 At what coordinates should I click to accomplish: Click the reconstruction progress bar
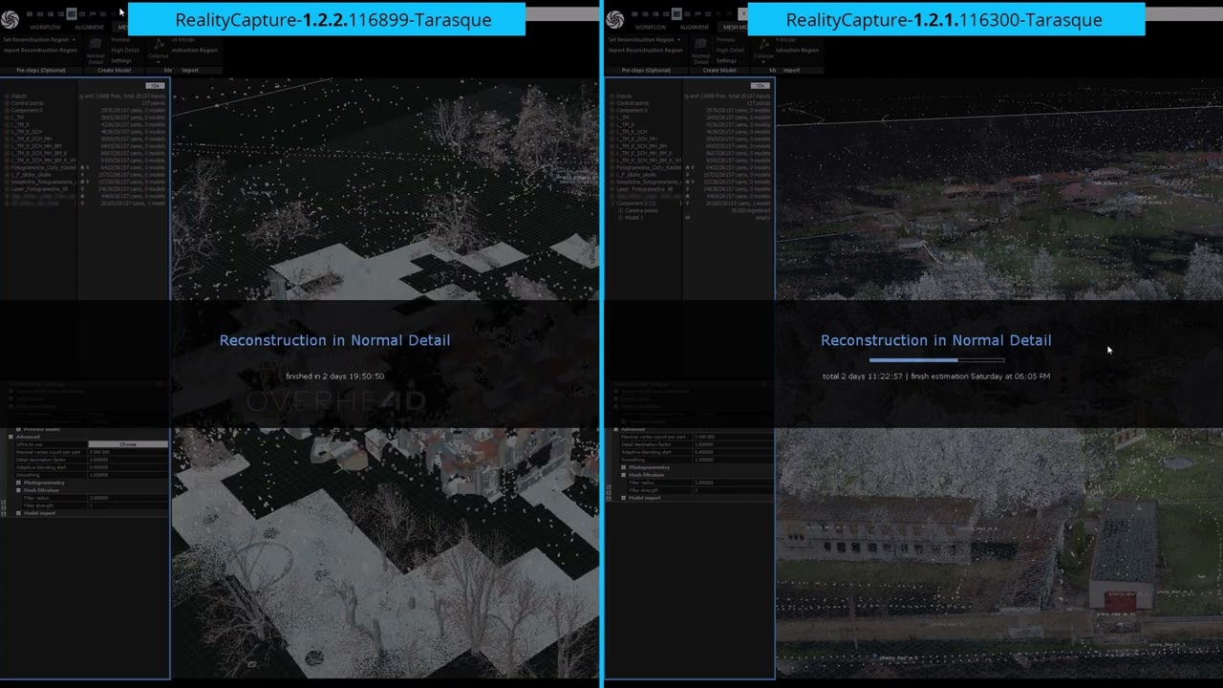pos(936,360)
